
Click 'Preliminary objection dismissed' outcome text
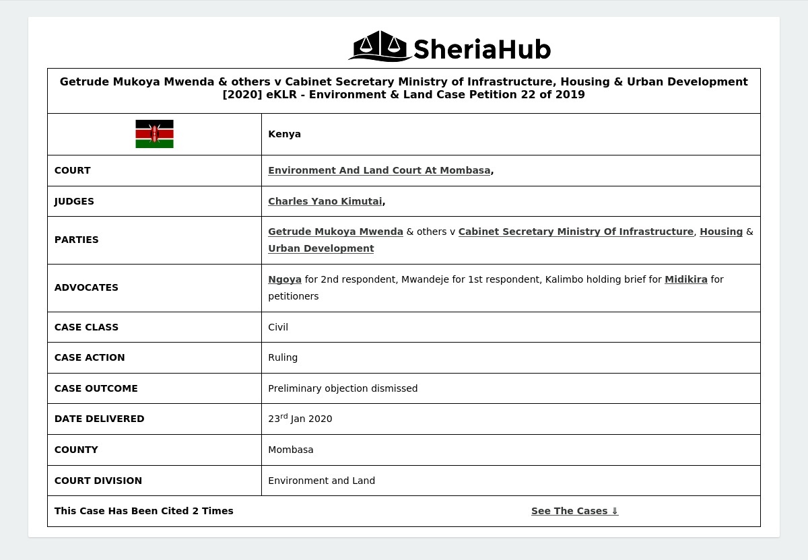click(x=343, y=388)
